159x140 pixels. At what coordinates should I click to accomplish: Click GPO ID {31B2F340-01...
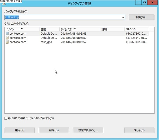click(136, 38)
